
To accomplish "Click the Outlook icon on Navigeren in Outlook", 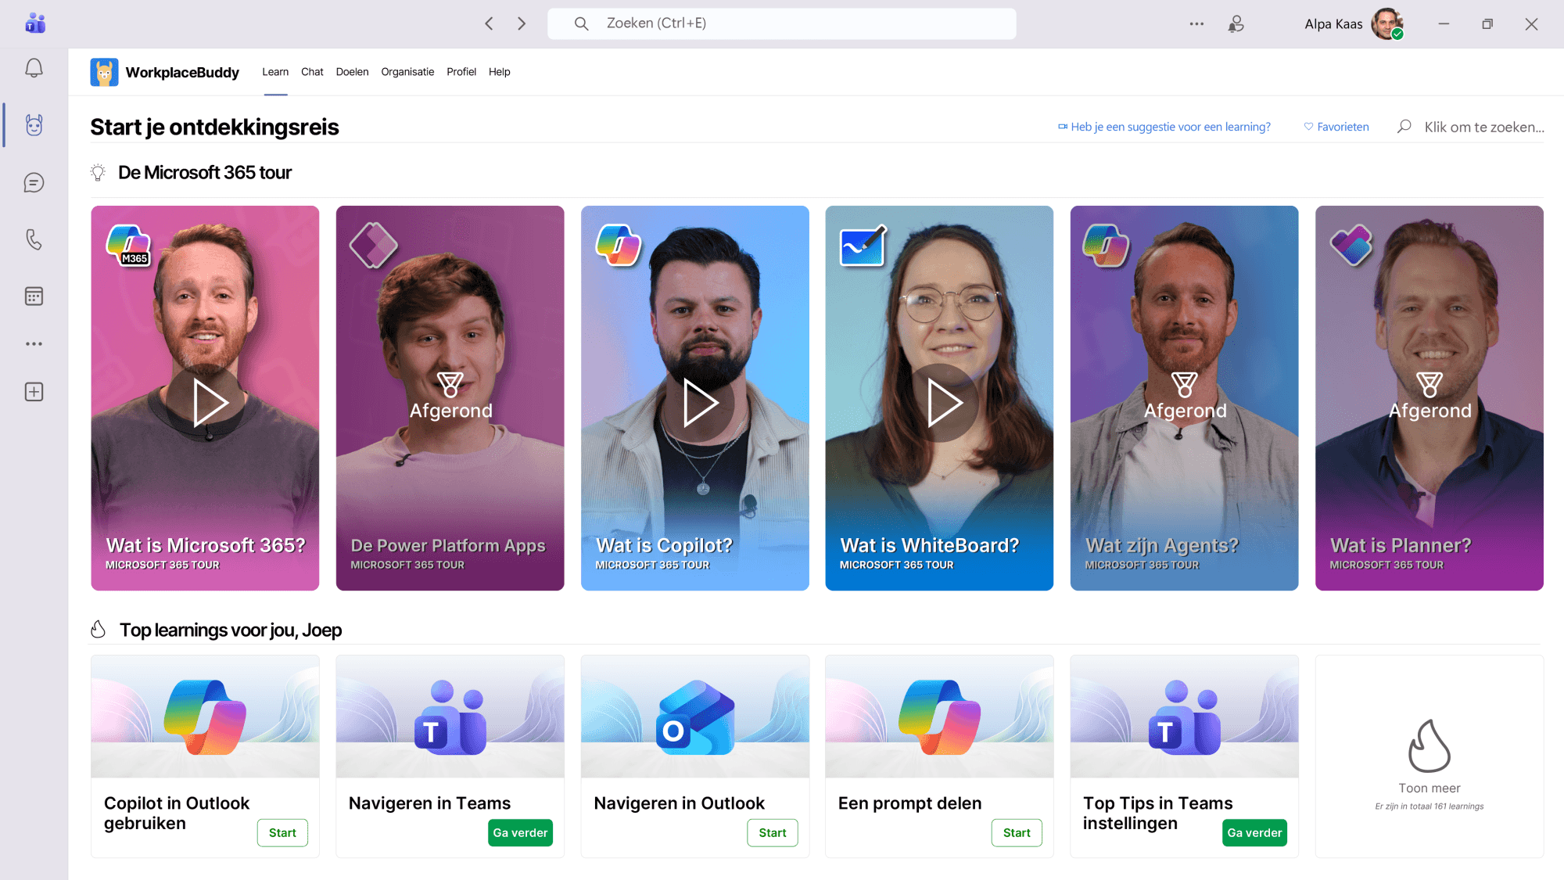I will 695,717.
